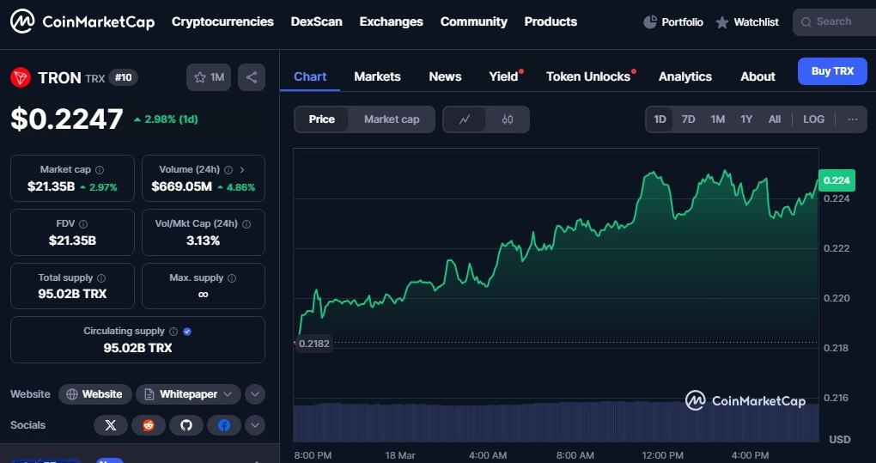The image size is (876, 463).
Task: Open the X (Twitter) social link
Action: pyautogui.click(x=111, y=425)
